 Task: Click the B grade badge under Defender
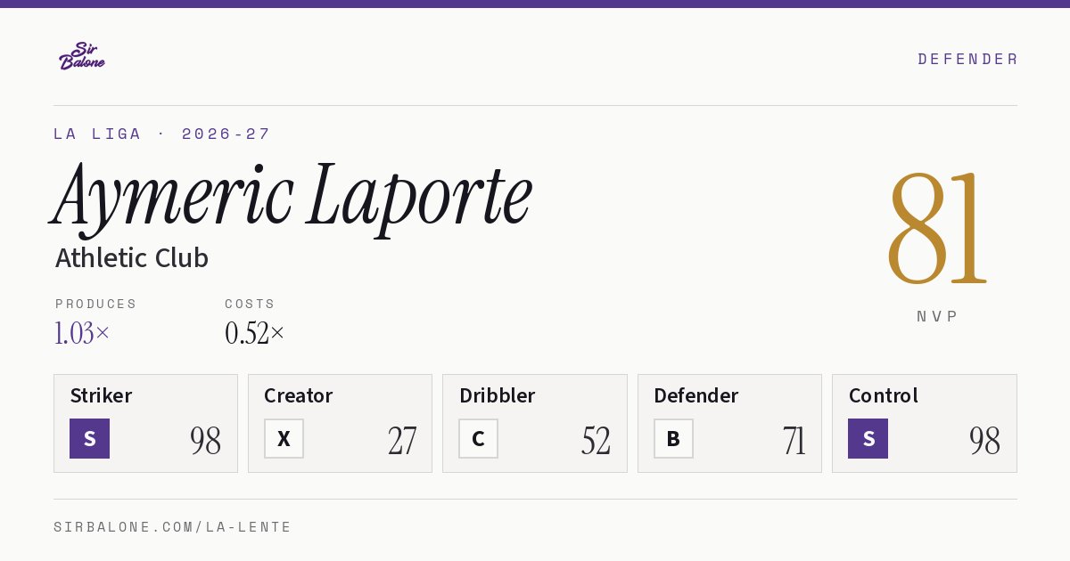(673, 438)
